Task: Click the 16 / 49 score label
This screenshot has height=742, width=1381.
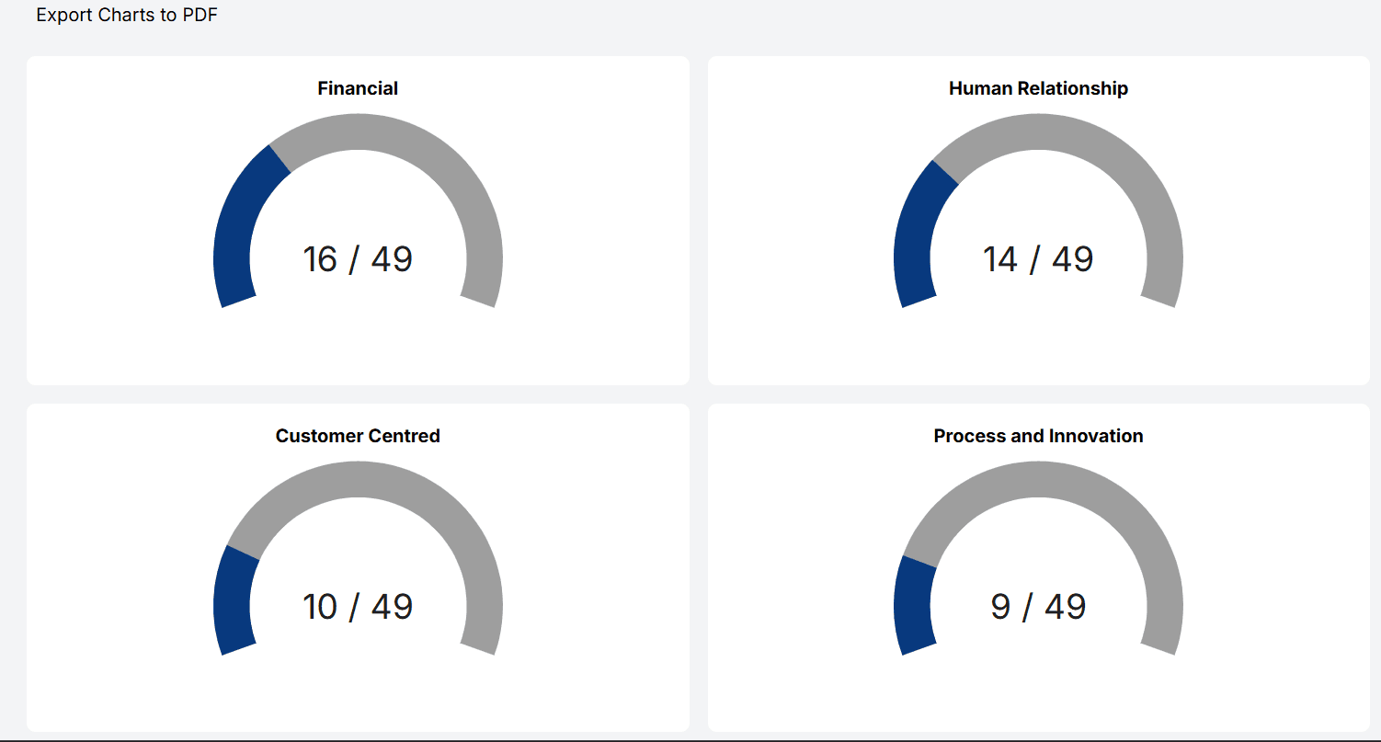Action: tap(358, 259)
